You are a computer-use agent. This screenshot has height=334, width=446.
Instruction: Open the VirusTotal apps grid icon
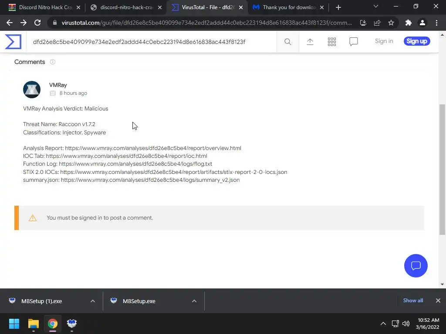[331, 42]
